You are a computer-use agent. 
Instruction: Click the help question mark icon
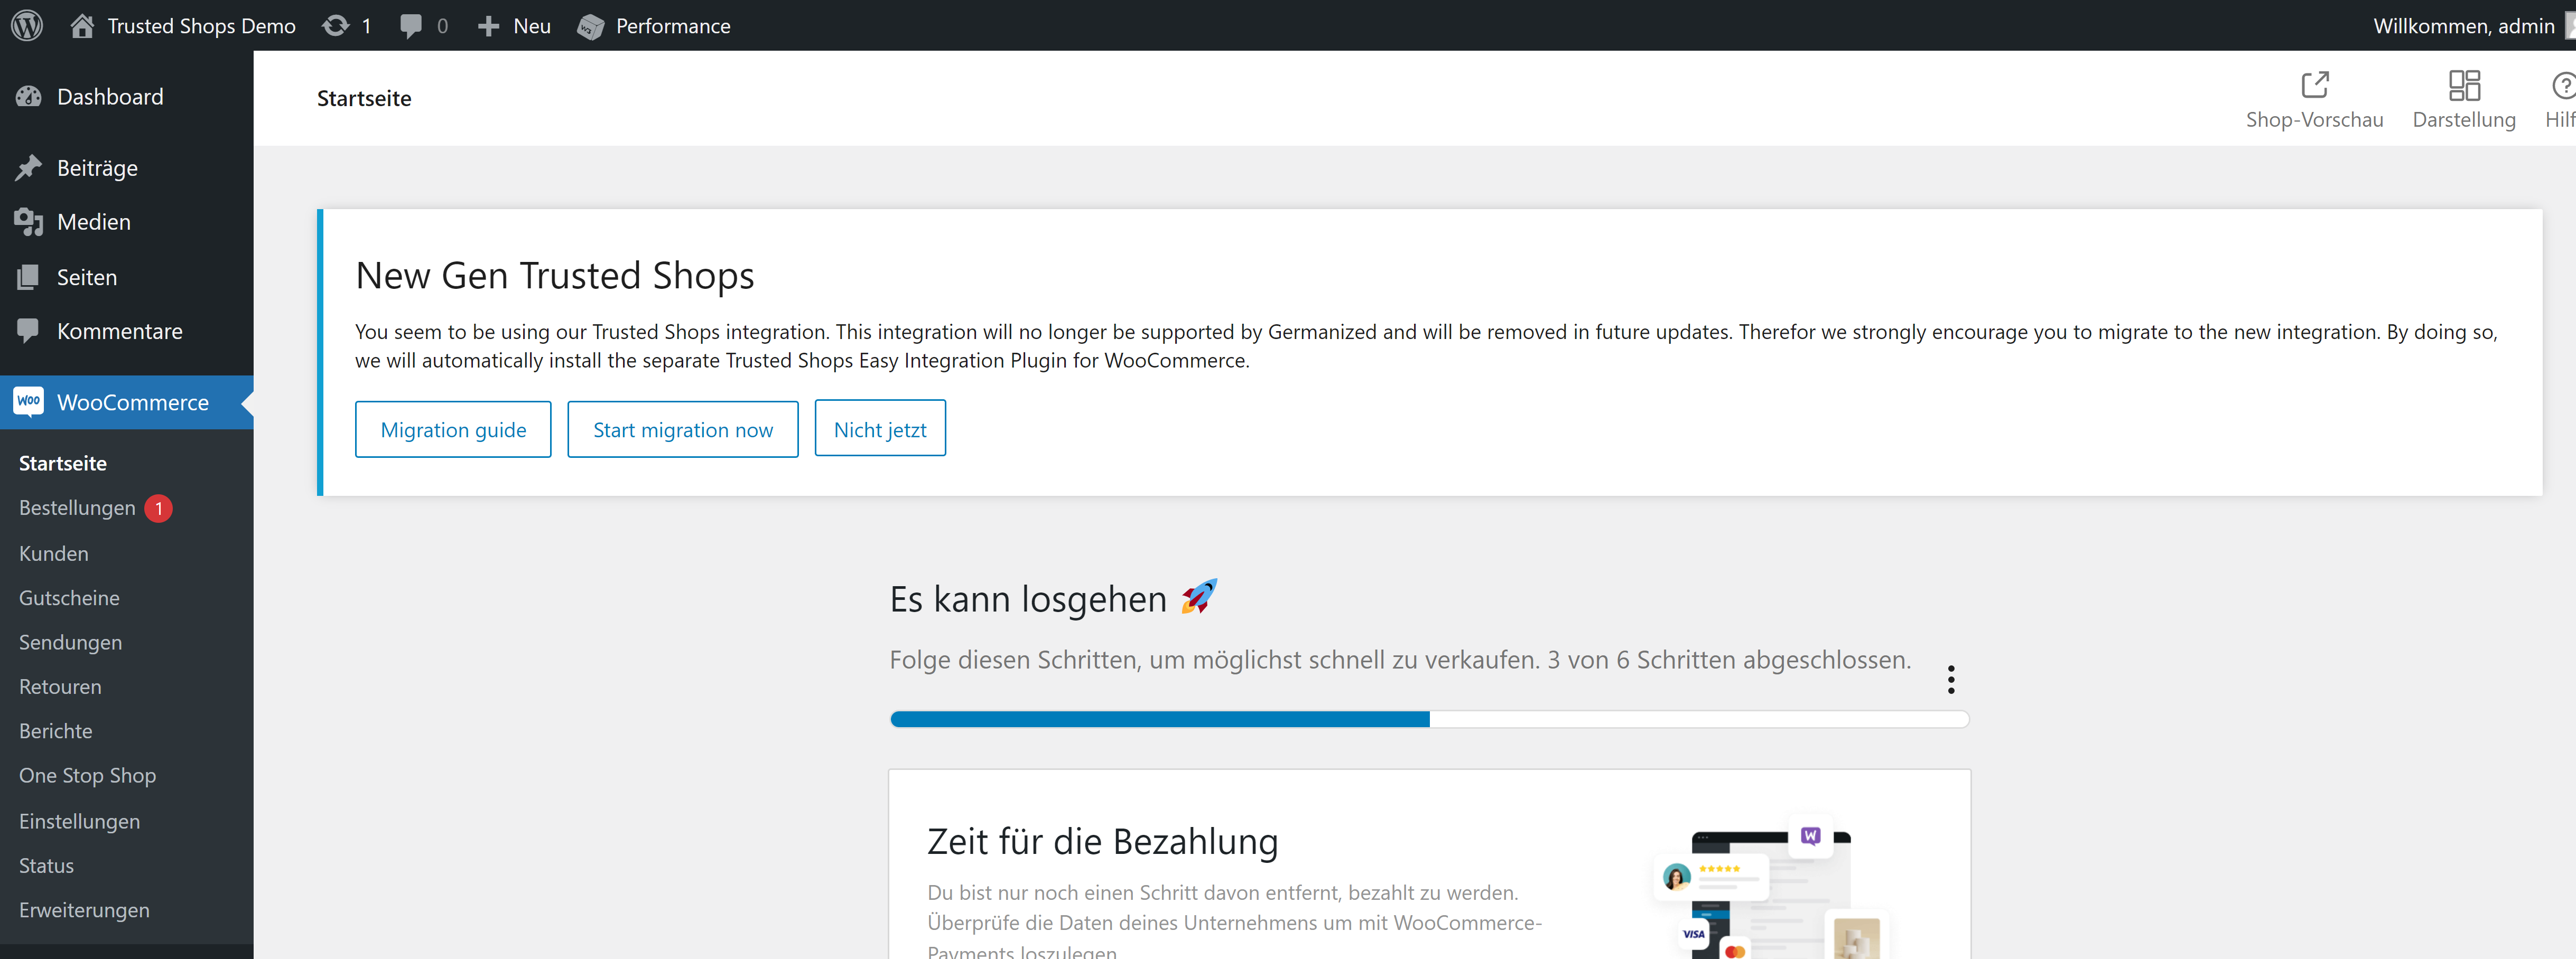(x=2563, y=85)
